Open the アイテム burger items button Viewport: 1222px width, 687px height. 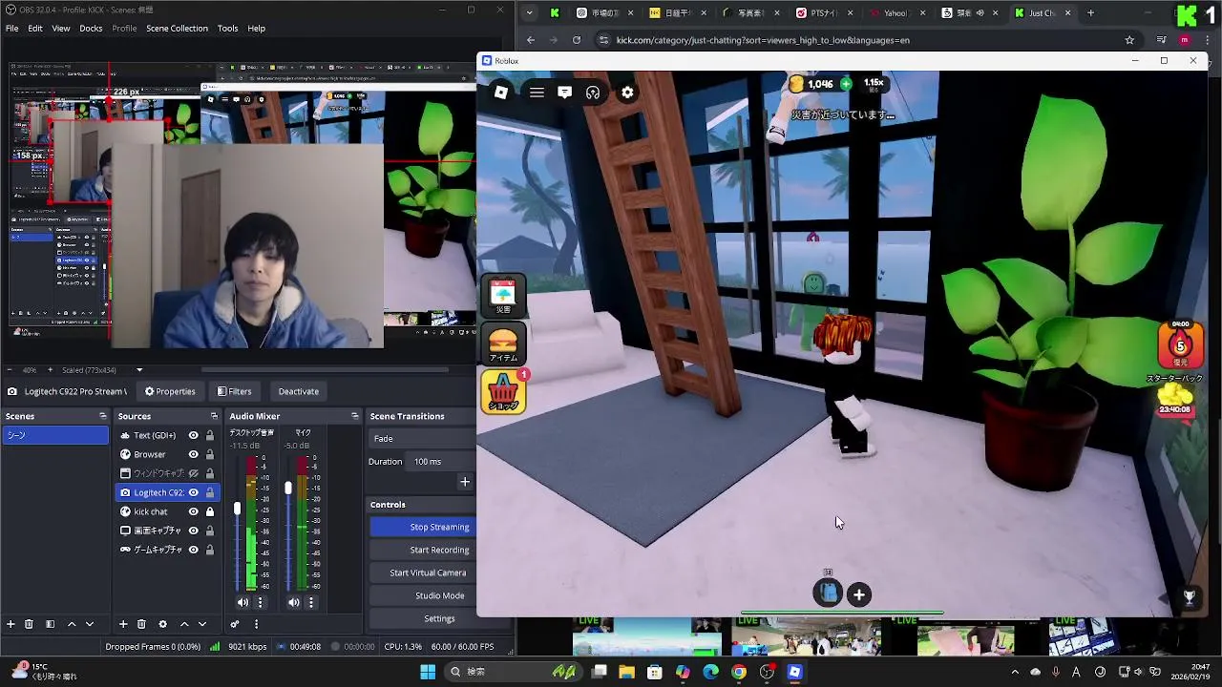click(x=503, y=343)
